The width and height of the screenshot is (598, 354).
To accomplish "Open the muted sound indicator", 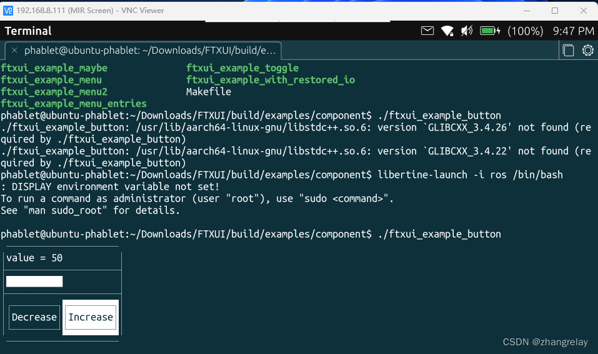I will pyautogui.click(x=466, y=31).
